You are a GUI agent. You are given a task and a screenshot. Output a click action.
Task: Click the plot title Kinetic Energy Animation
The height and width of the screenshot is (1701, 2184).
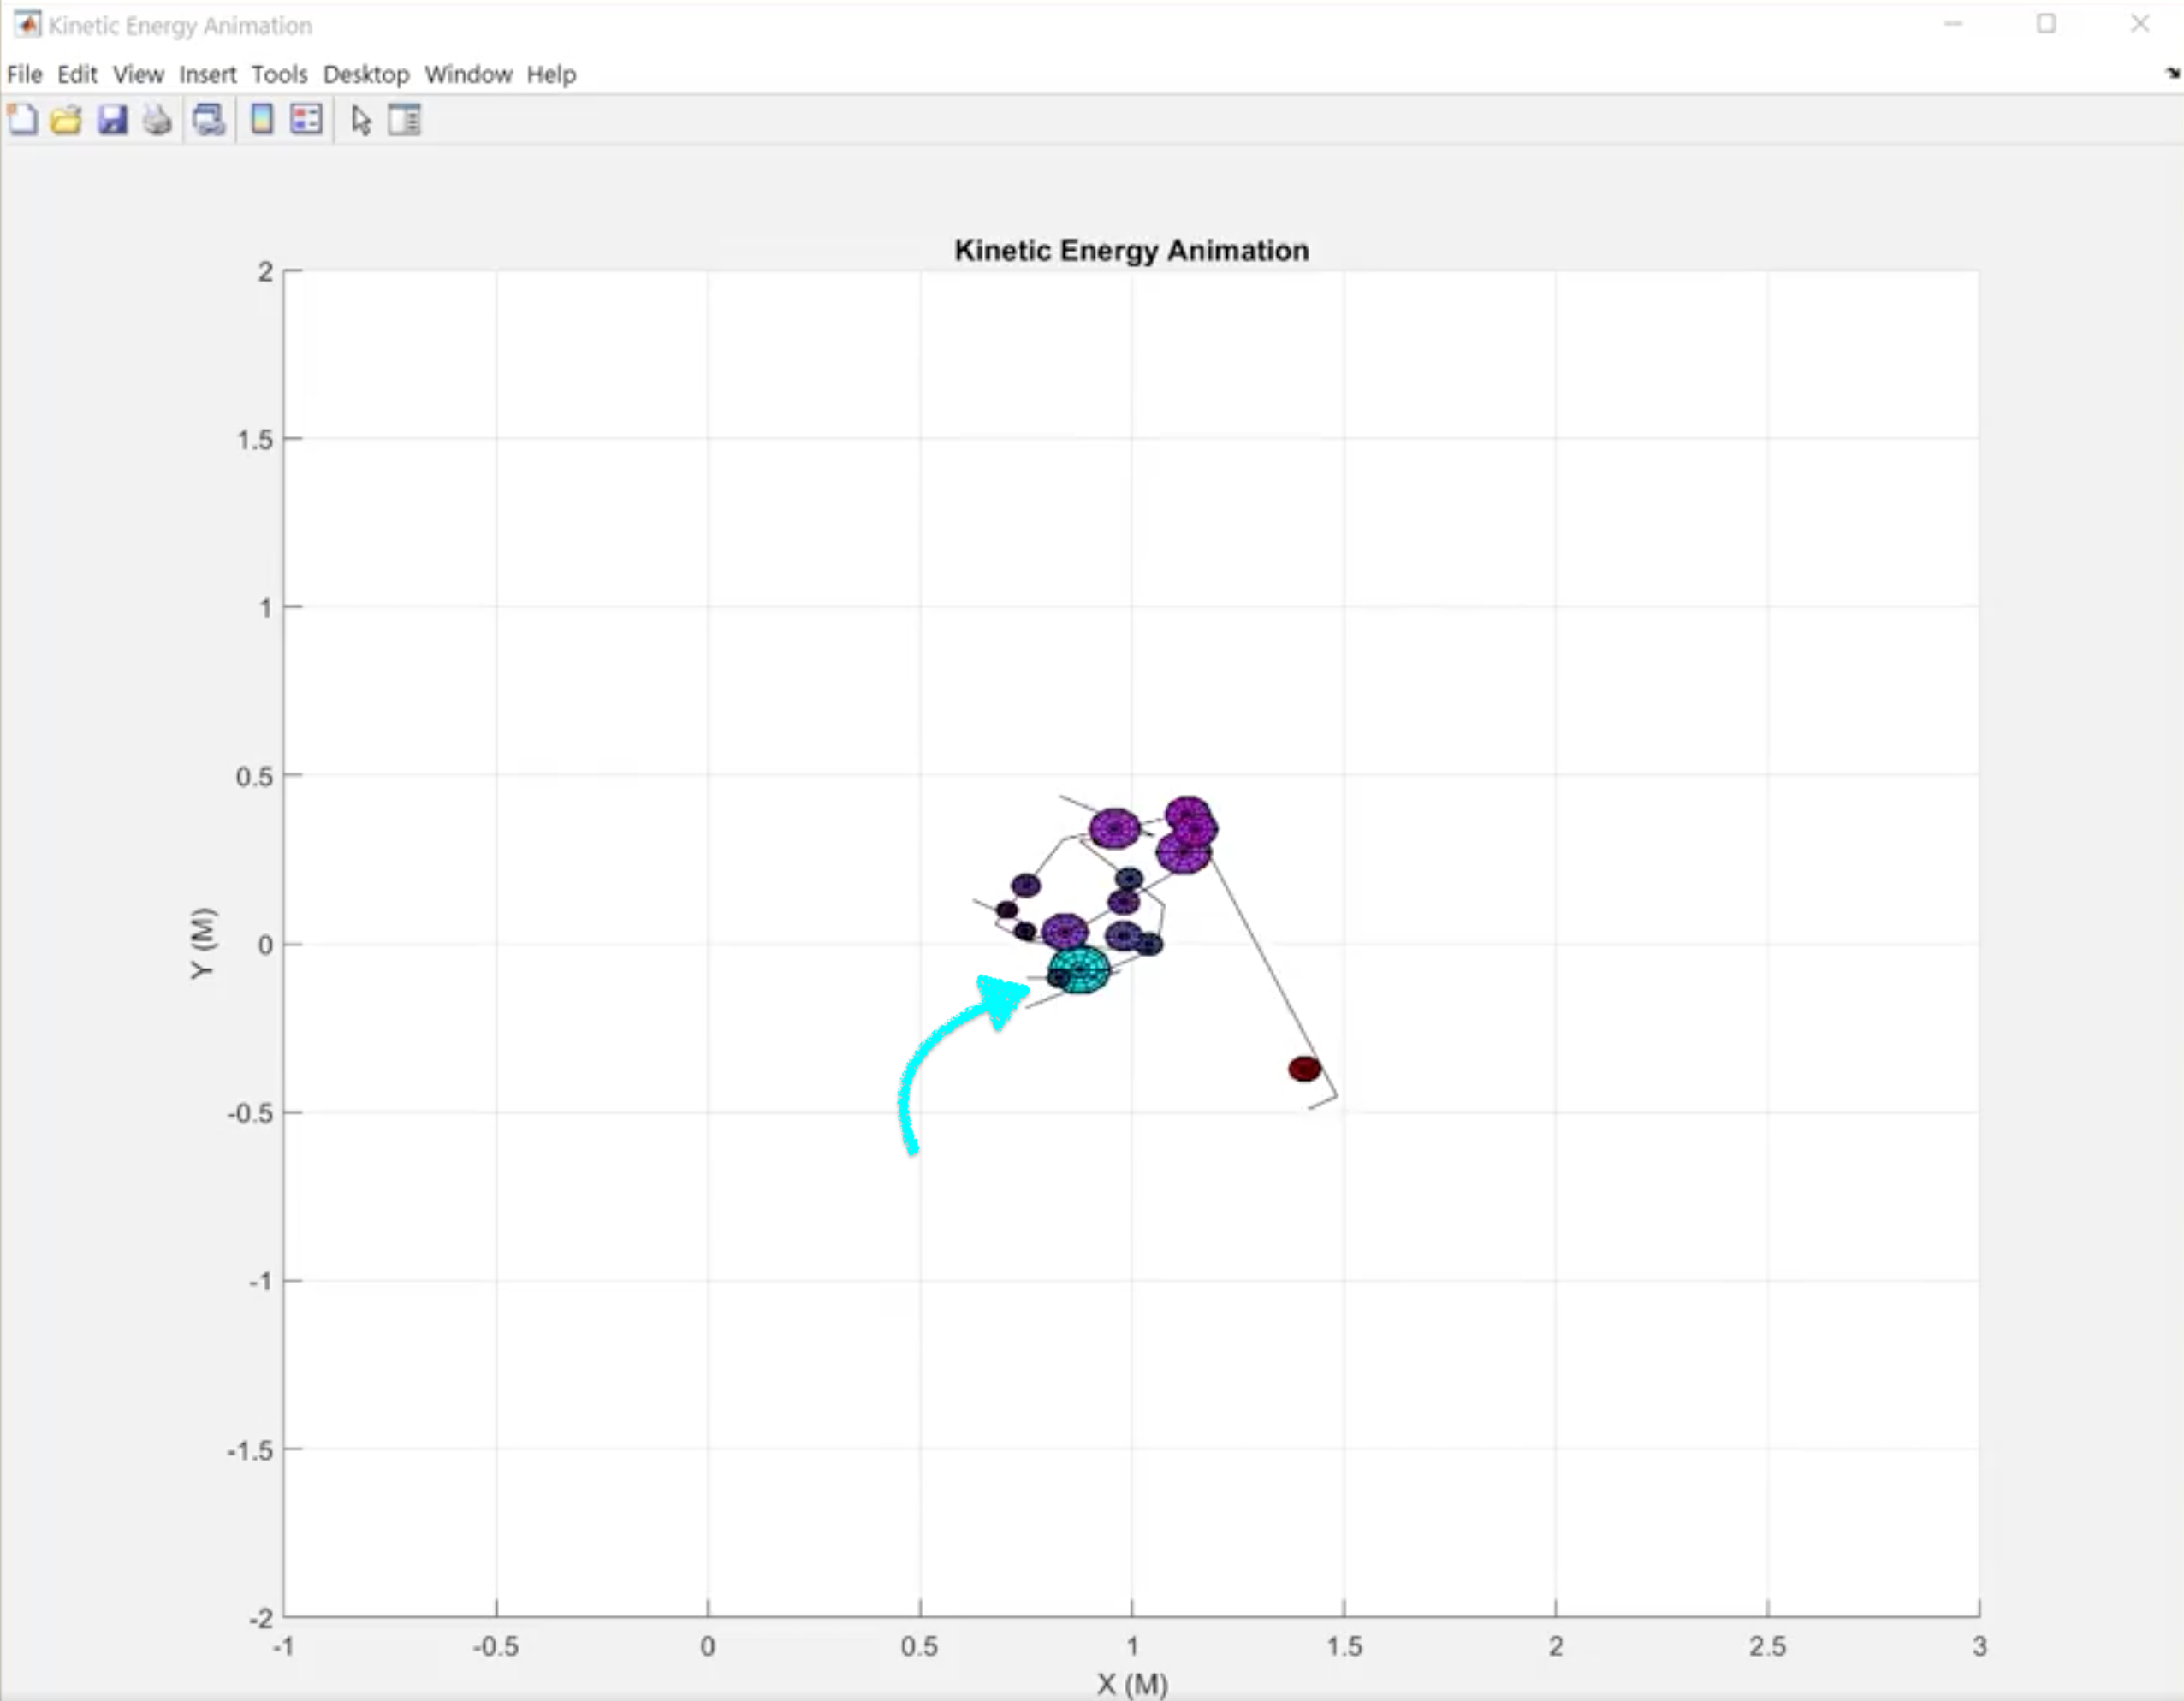[x=1131, y=250]
